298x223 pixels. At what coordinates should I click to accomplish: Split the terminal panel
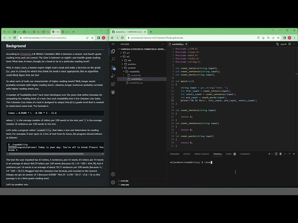(x=276, y=154)
